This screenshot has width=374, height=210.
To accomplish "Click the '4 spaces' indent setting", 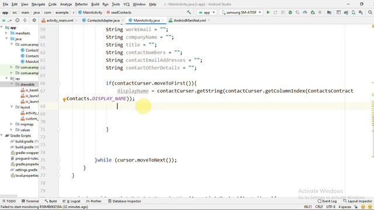I will [x=345, y=206].
